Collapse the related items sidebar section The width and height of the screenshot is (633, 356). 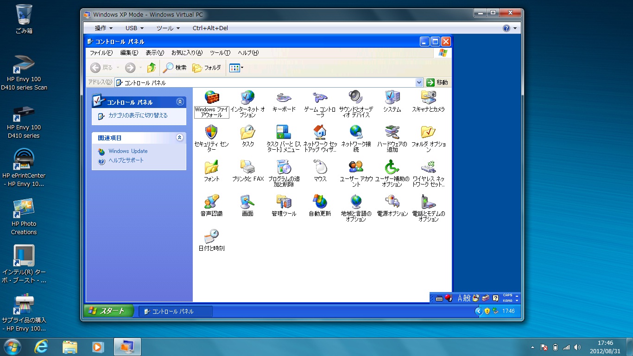[180, 138]
